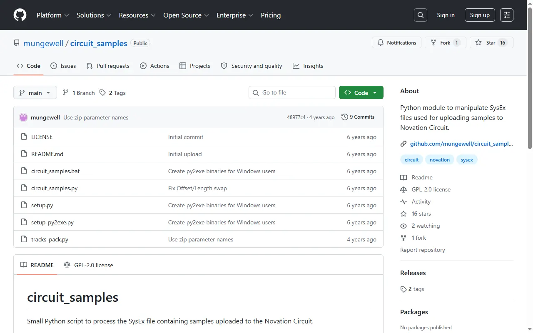Select the README tab in file viewer
This screenshot has height=333, width=533.
point(37,265)
